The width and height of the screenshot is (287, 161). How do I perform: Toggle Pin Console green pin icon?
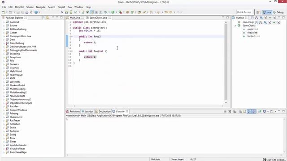(260, 111)
